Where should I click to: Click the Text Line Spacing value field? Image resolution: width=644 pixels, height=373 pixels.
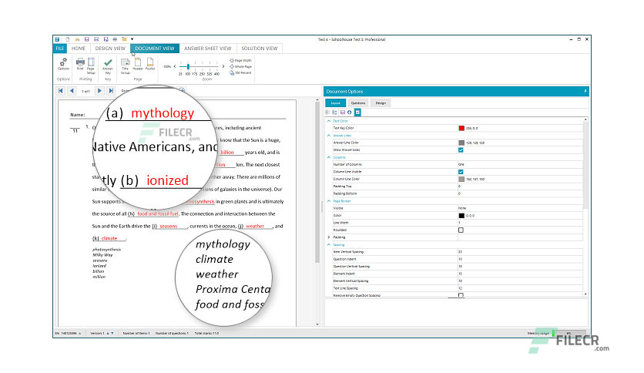point(520,288)
